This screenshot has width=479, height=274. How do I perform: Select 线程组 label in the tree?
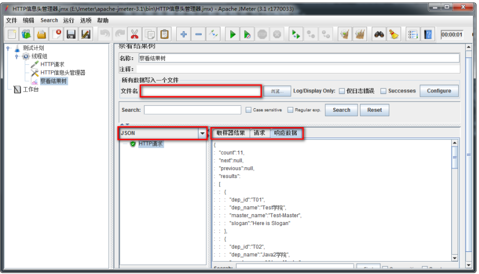[39, 56]
